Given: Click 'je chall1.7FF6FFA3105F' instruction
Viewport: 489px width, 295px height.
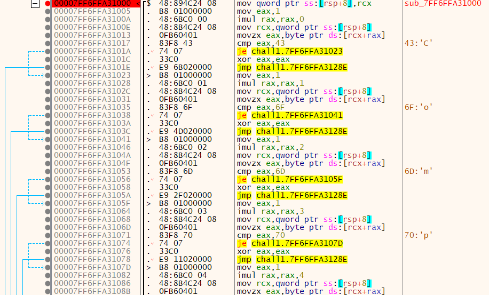Looking at the screenshot, I should [x=290, y=179].
